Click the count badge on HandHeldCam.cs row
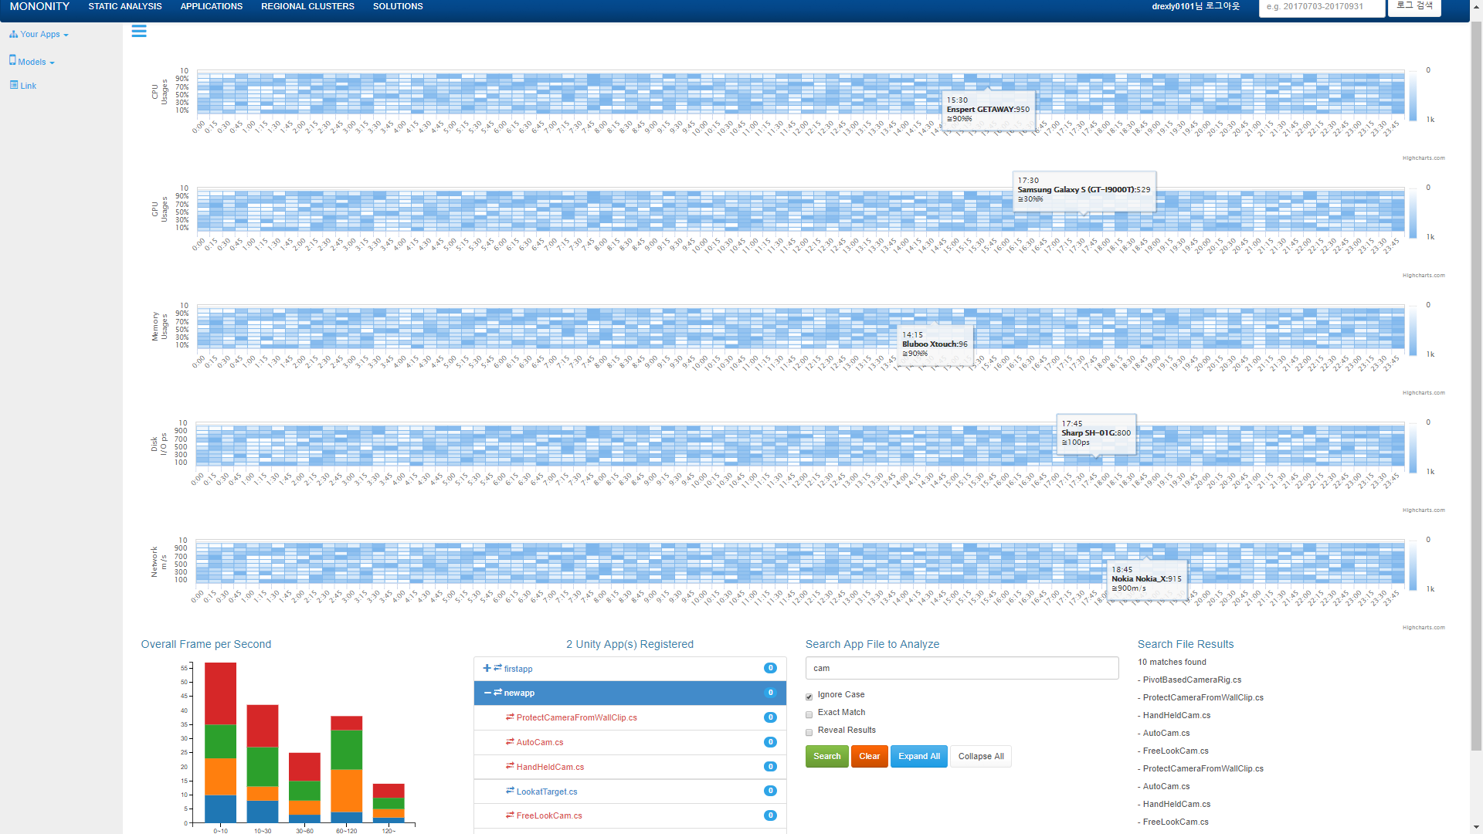Image resolution: width=1483 pixels, height=834 pixels. click(x=770, y=767)
